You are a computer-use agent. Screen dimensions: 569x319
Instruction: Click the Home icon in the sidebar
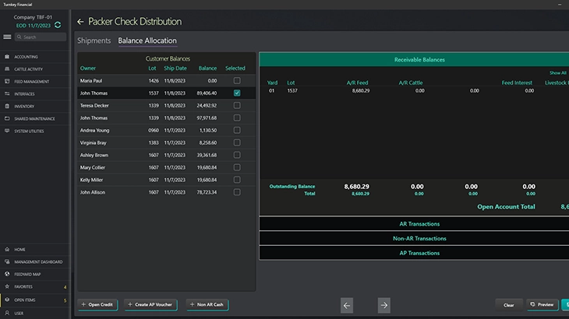coord(7,249)
